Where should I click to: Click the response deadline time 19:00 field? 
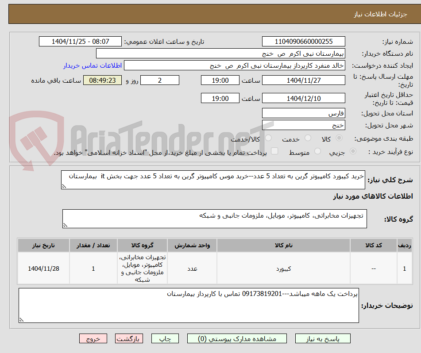tap(220, 80)
